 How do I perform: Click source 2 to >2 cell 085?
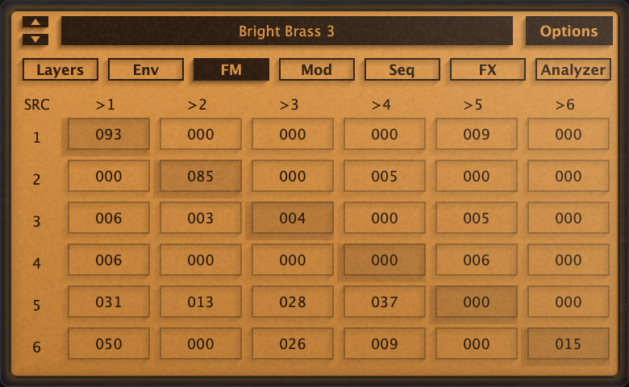pyautogui.click(x=201, y=176)
